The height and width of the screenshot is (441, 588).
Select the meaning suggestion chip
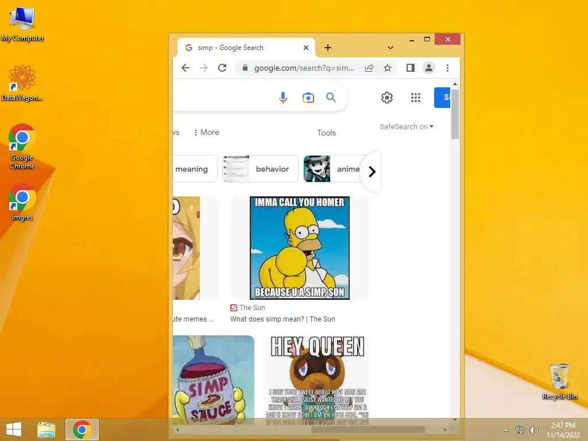pos(195,169)
